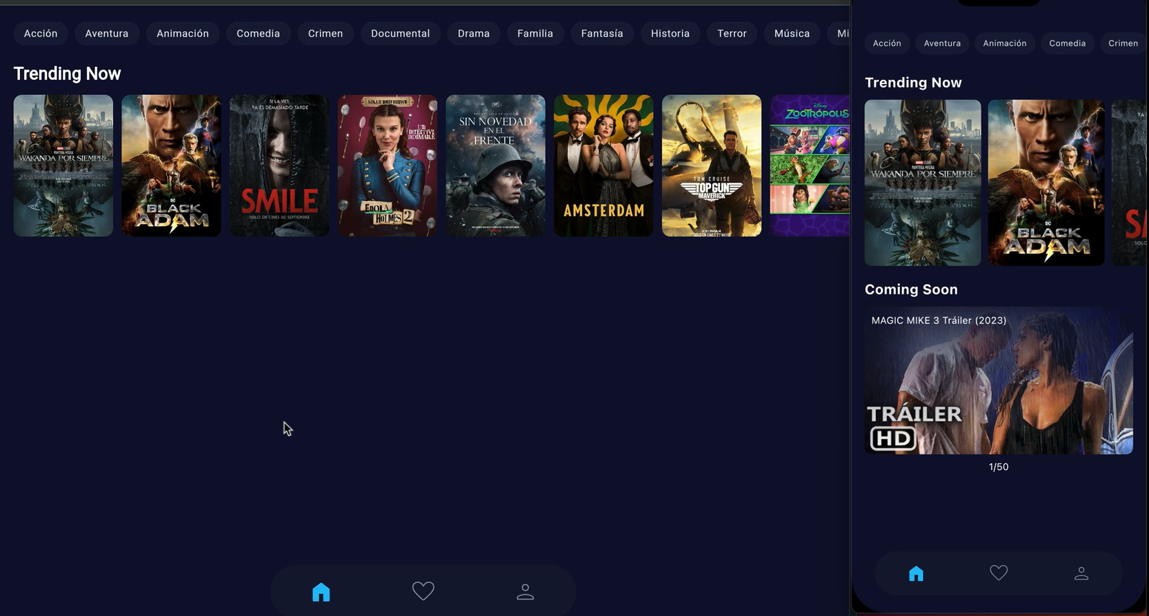Tap heart icon in mobile preview bar
Screen dimensions: 1149x616
click(999, 573)
